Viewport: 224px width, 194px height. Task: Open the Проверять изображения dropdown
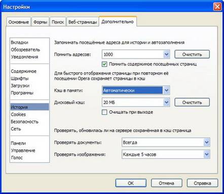166,154
